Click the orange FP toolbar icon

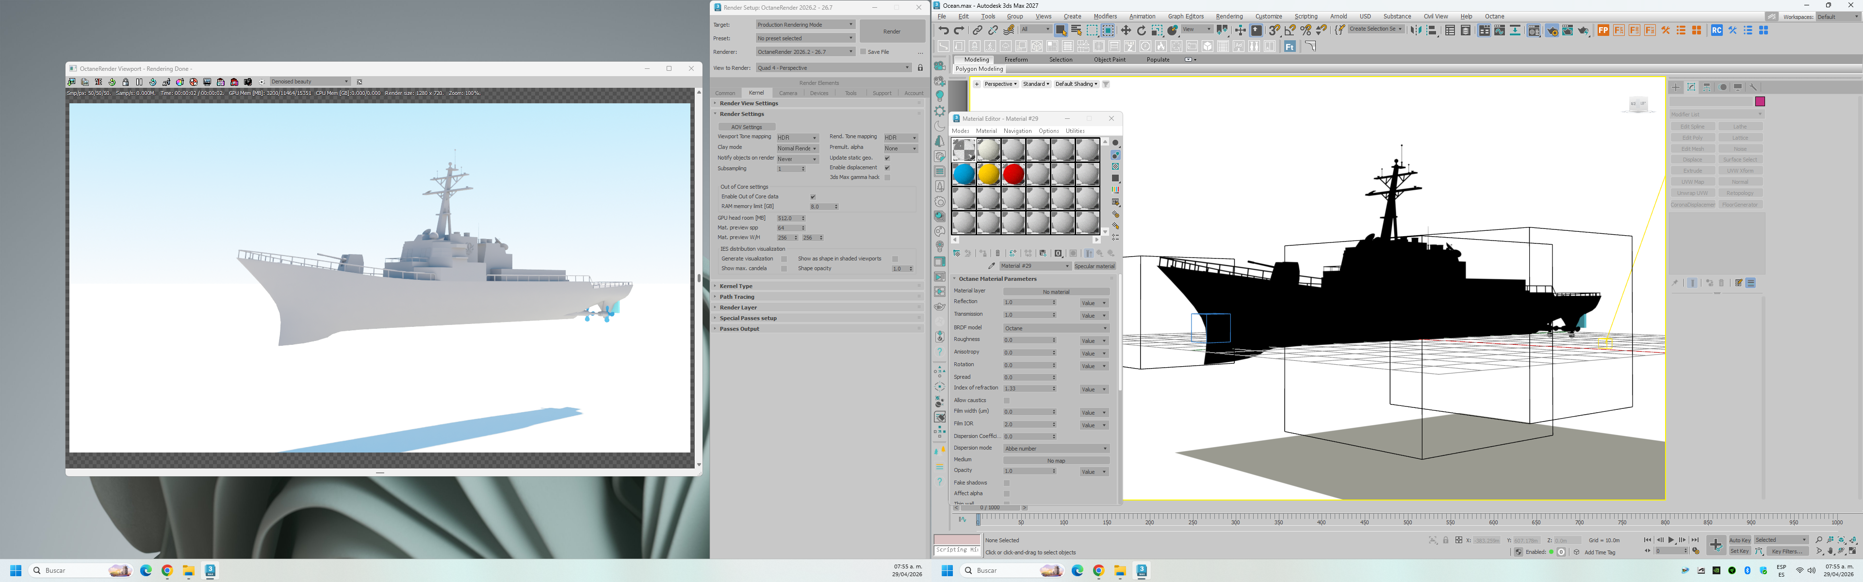[x=1603, y=31]
